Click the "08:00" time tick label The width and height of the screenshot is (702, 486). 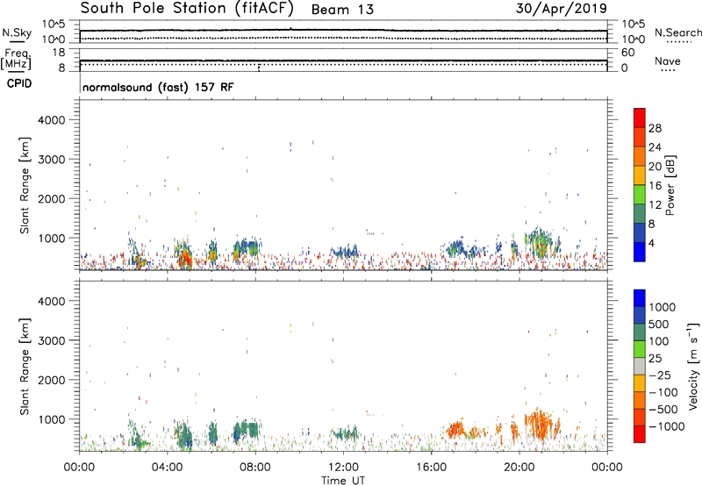coord(255,468)
